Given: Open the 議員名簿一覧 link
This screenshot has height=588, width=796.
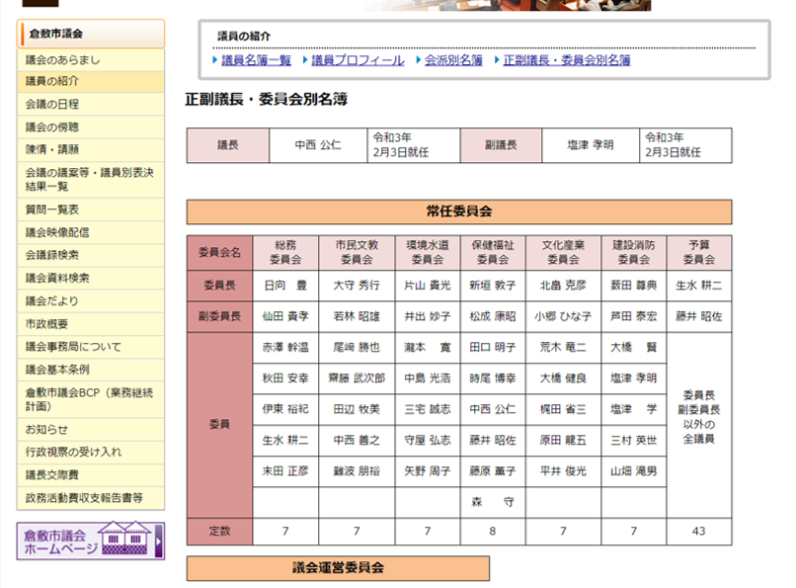Looking at the screenshot, I should tap(256, 60).
